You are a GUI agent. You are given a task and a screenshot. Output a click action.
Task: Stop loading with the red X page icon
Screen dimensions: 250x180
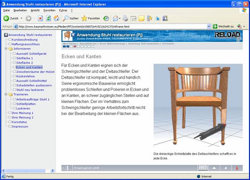[x=40, y=18]
